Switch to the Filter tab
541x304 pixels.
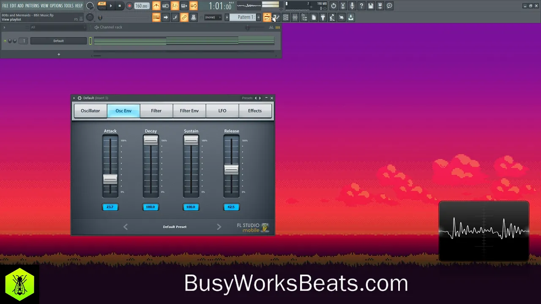[156, 111]
